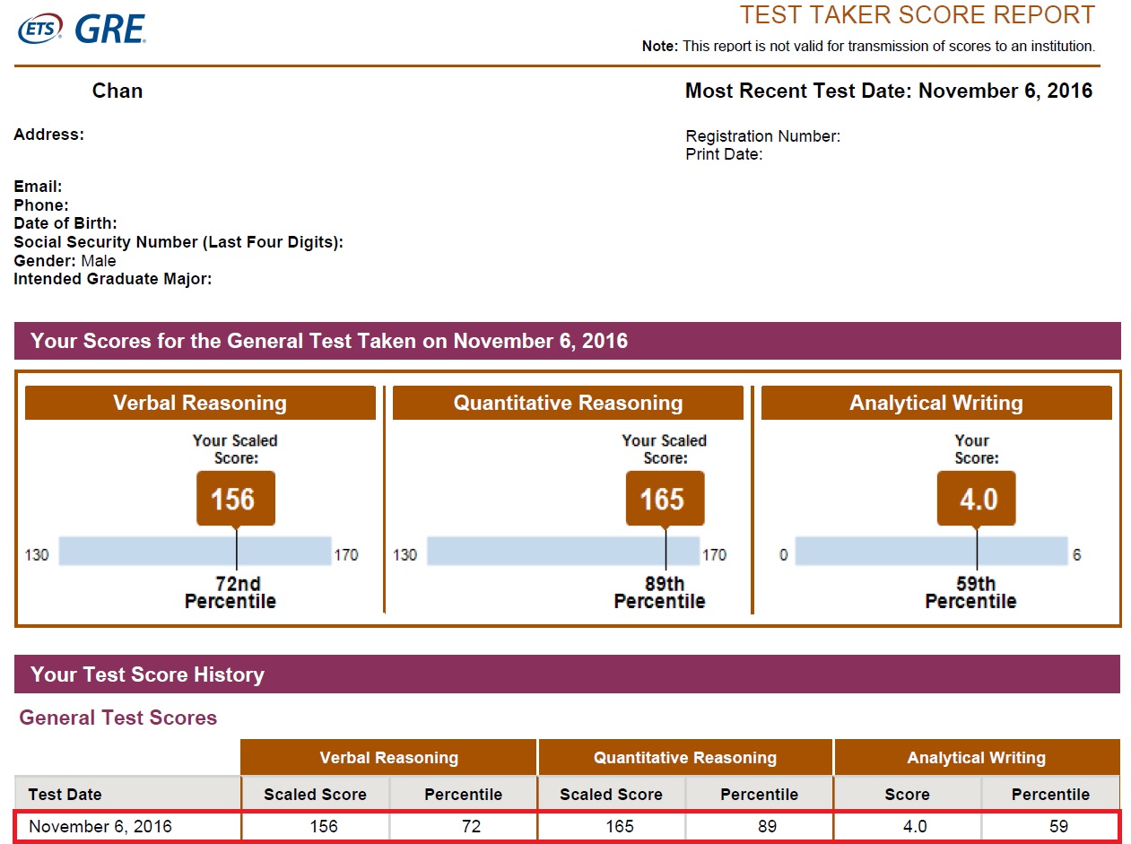
Task: Click the Intended Graduate Major label
Action: pos(112,279)
